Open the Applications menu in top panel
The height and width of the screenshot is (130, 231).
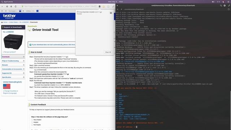7,2
